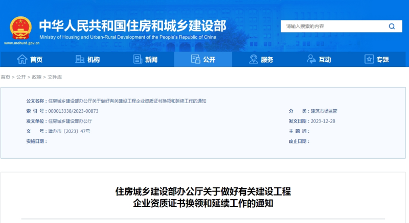Click the document icon beside 公开

[x=195, y=60]
